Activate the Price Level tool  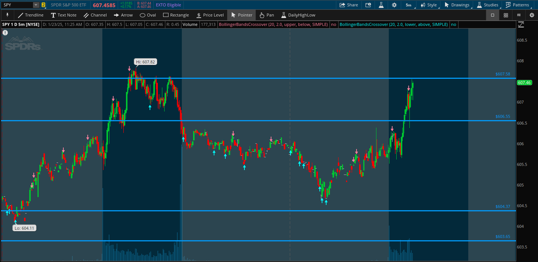209,15
